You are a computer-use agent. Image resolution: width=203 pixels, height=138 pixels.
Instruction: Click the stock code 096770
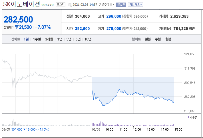tap(48, 5)
